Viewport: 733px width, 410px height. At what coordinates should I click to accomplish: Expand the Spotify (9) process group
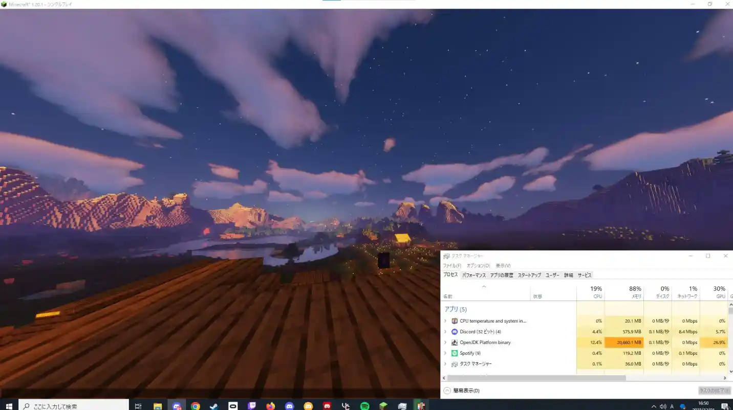click(x=445, y=353)
